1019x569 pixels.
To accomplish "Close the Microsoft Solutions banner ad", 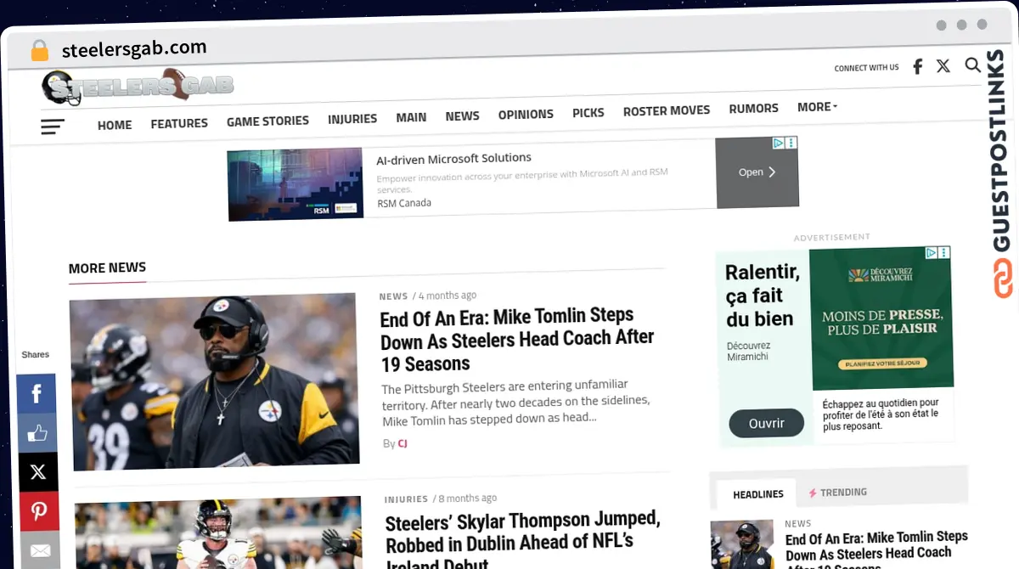I will pyautogui.click(x=791, y=143).
